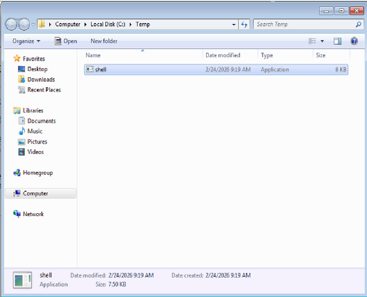Select Network in navigation pane
Screen dimensions: 367x297
pos(33,214)
